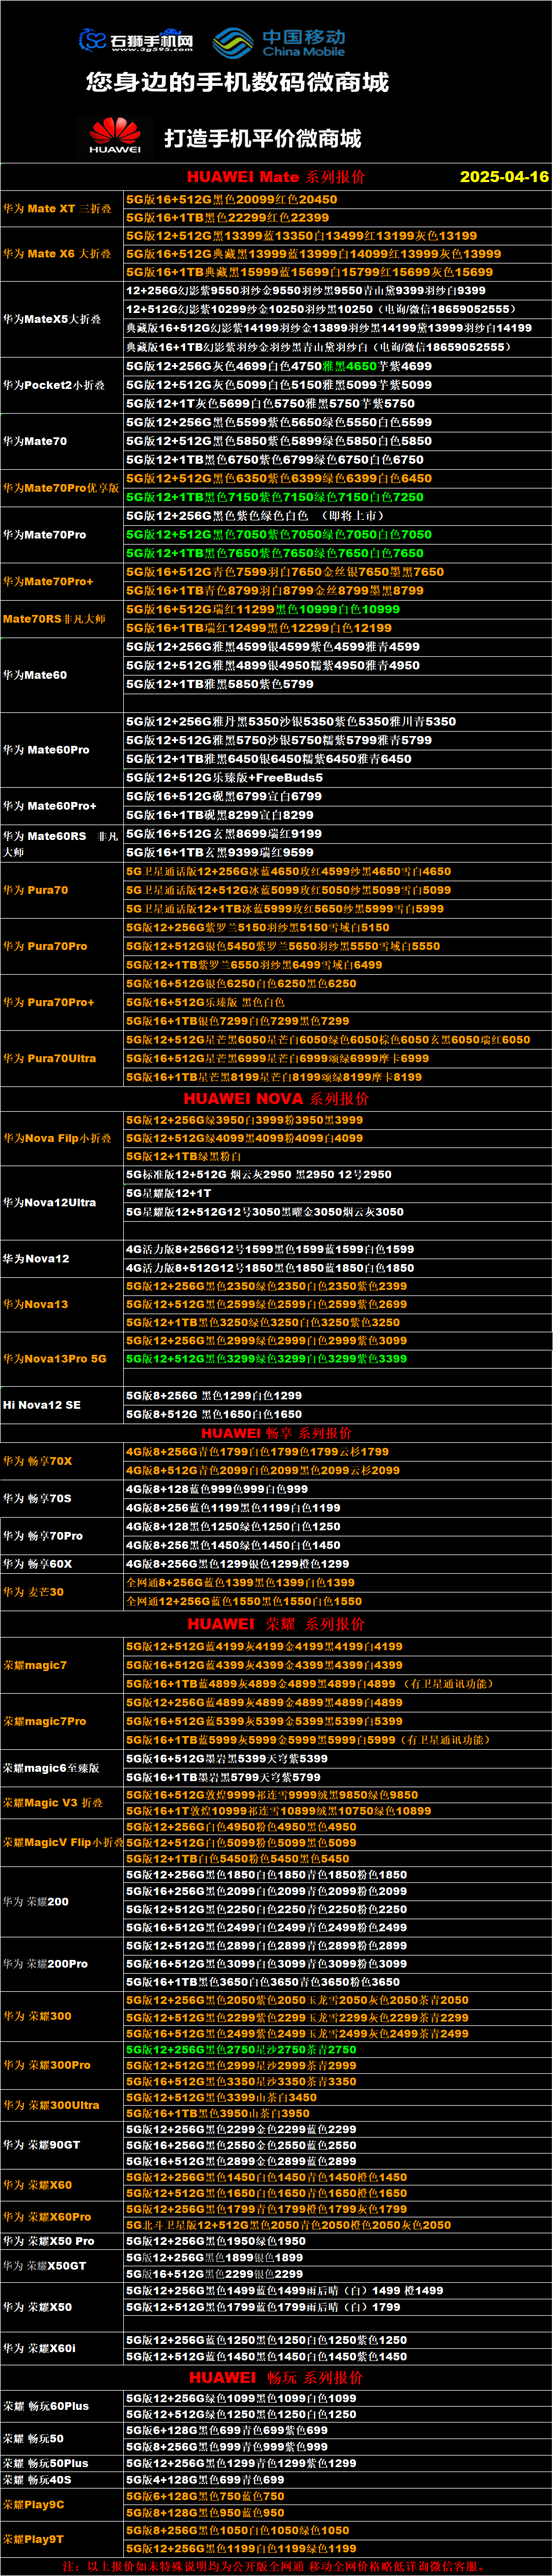Click the 华为 Pura70Ultra model label

tap(49, 1058)
